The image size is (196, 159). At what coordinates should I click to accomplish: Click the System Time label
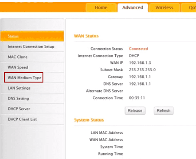[x=111, y=147]
